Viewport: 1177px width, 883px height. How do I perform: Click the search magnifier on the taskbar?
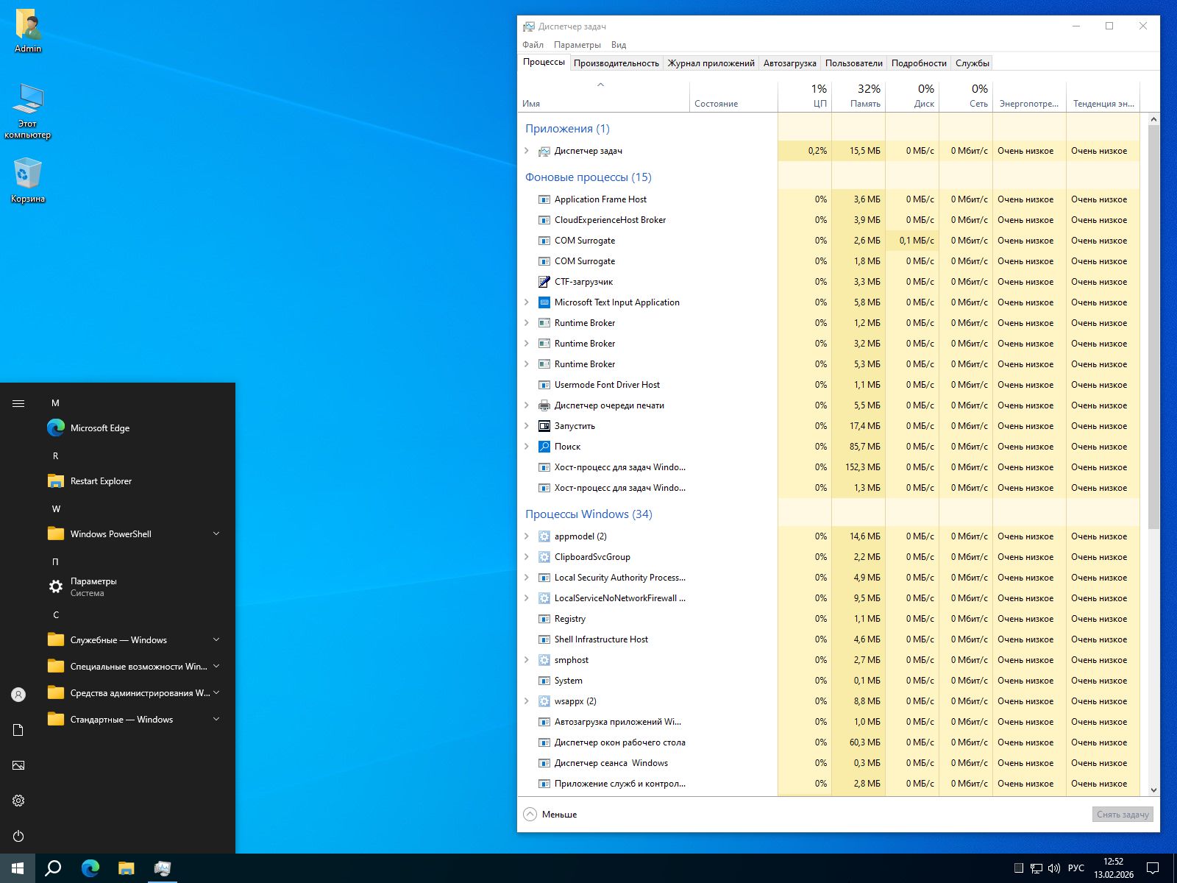53,868
